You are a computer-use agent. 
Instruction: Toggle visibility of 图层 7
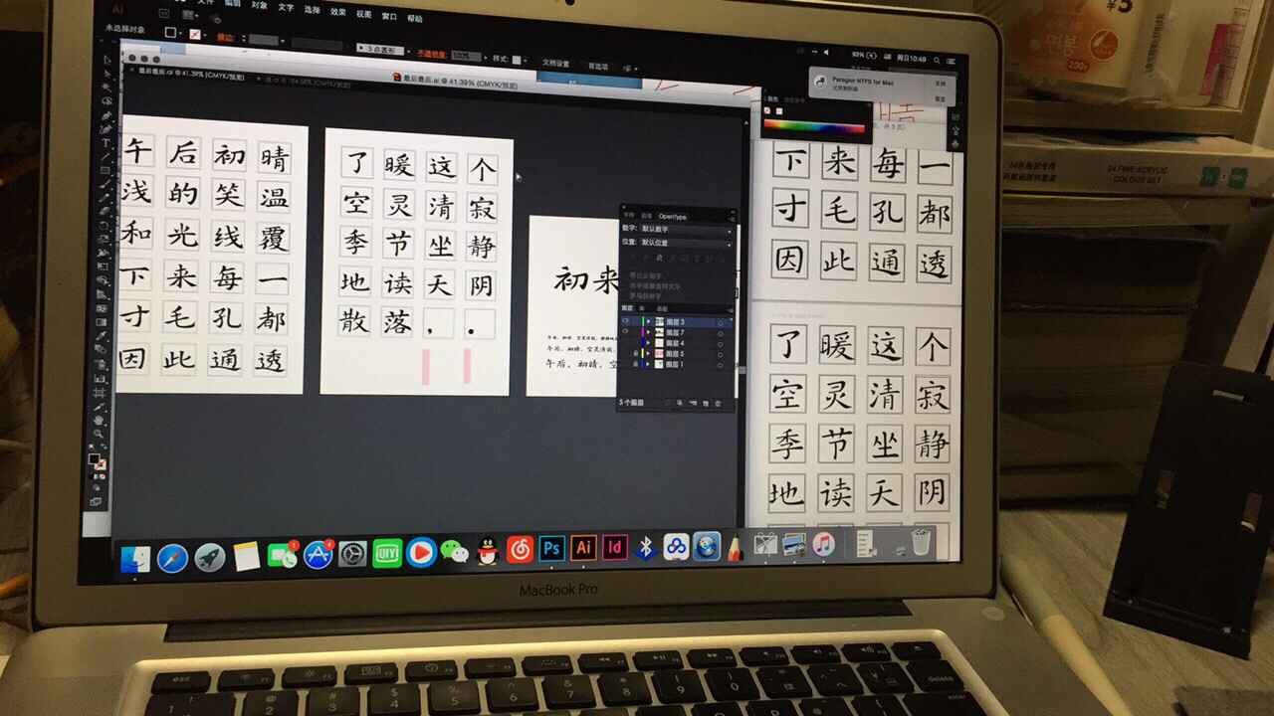pyautogui.click(x=624, y=332)
